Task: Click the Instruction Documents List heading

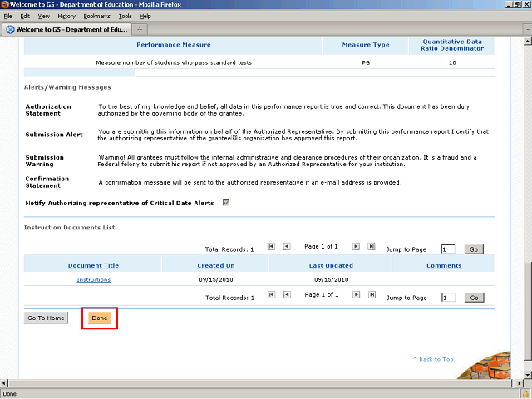Action: click(69, 227)
